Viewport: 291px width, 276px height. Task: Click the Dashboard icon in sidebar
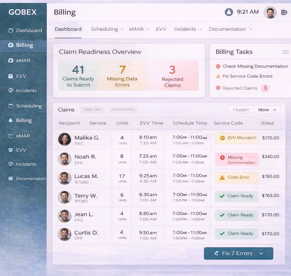click(11, 30)
